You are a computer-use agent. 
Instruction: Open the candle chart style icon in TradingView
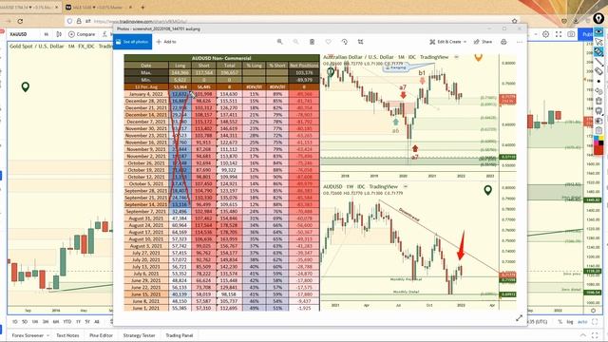(59, 34)
